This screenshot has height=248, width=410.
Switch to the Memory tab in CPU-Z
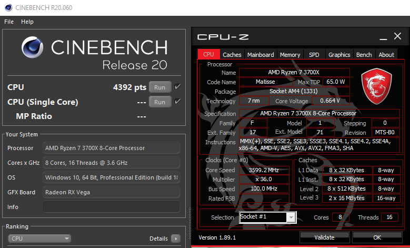point(290,55)
